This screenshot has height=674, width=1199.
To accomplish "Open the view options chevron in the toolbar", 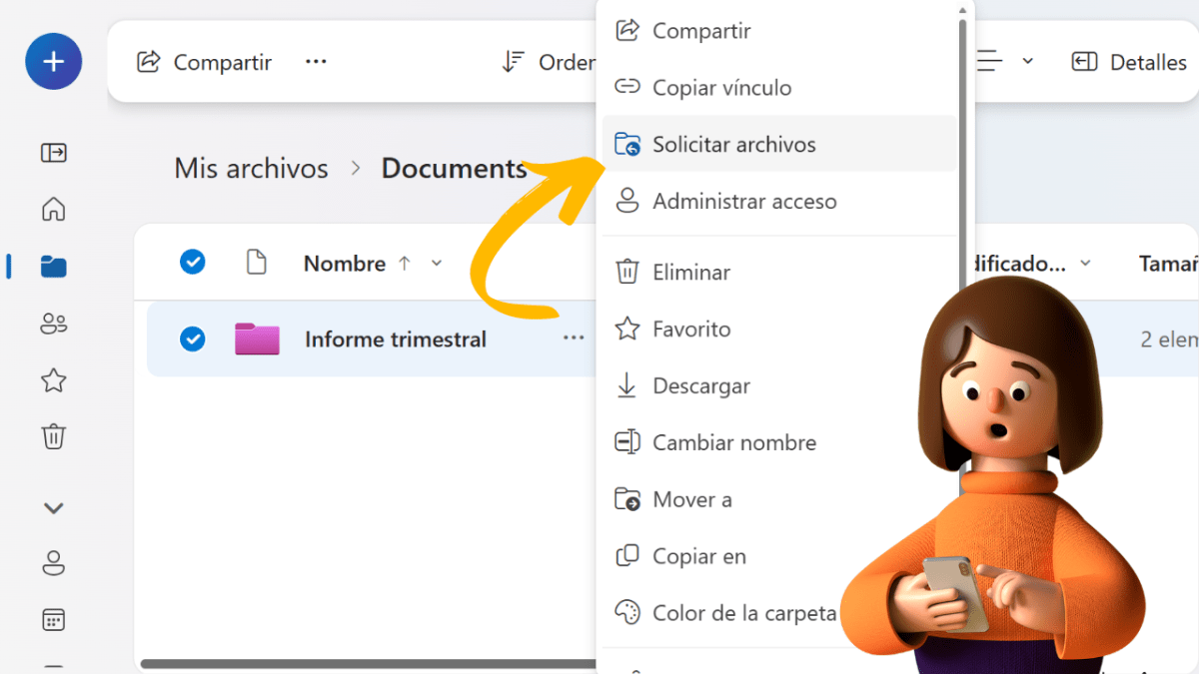I will click(1028, 61).
